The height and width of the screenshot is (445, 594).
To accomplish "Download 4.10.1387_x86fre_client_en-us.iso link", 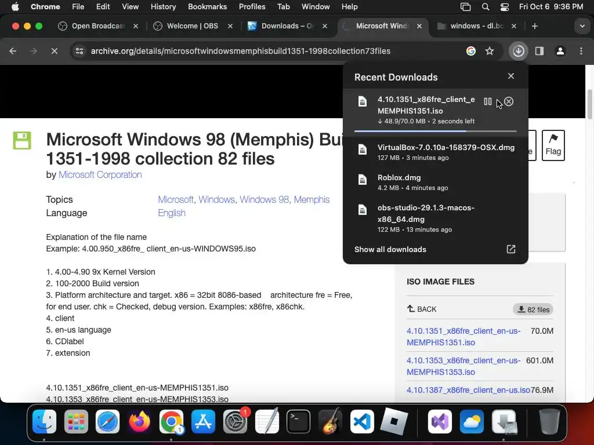I will tap(468, 390).
